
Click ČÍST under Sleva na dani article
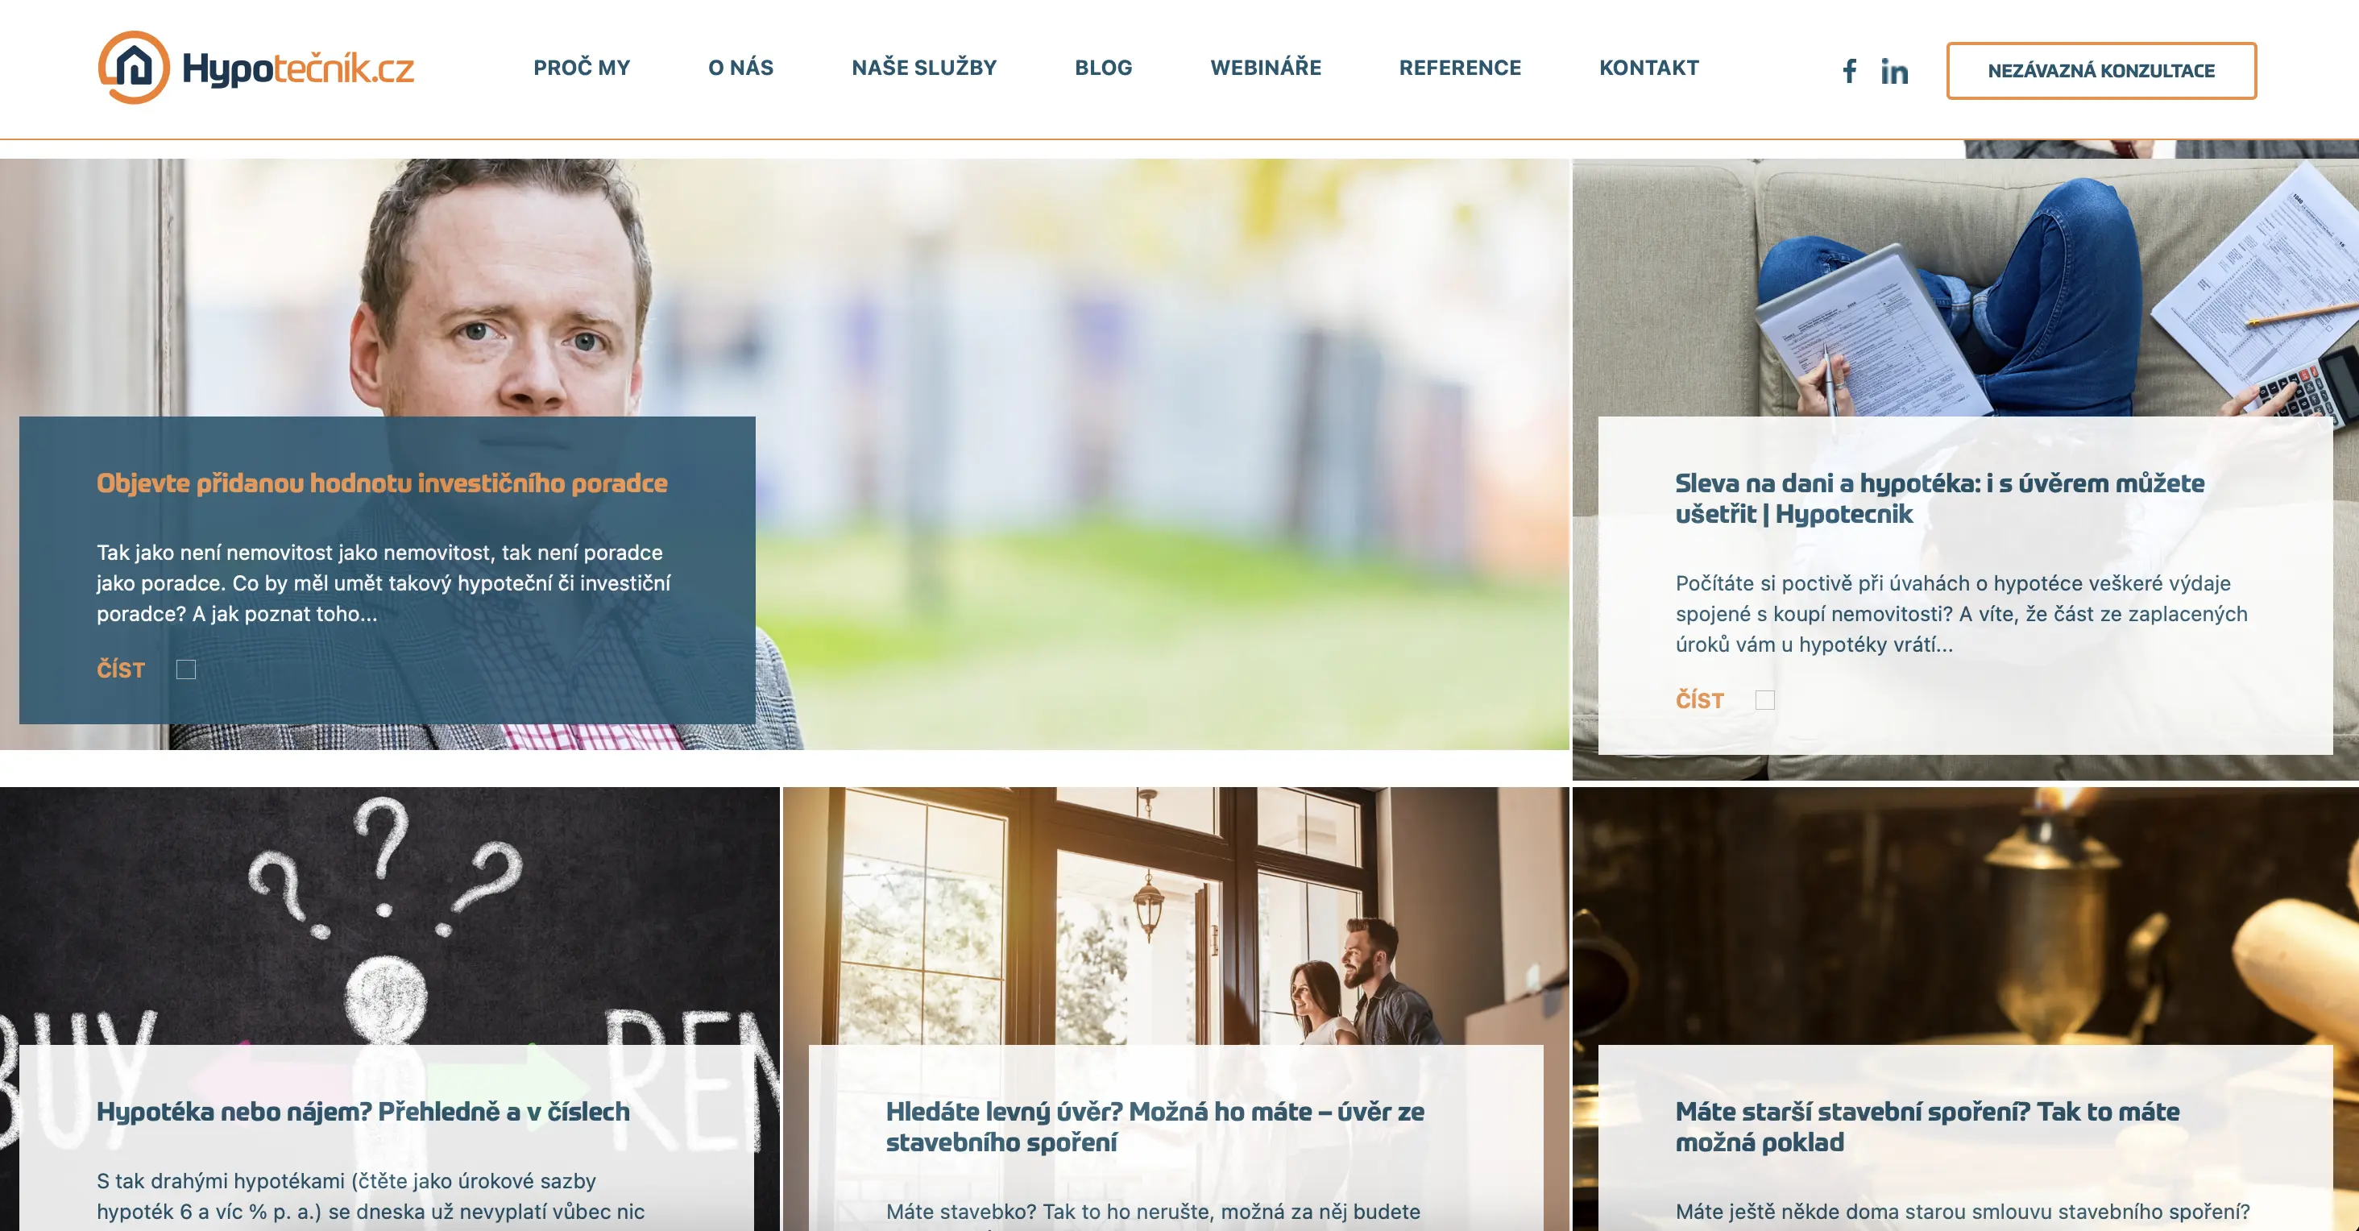(1700, 700)
